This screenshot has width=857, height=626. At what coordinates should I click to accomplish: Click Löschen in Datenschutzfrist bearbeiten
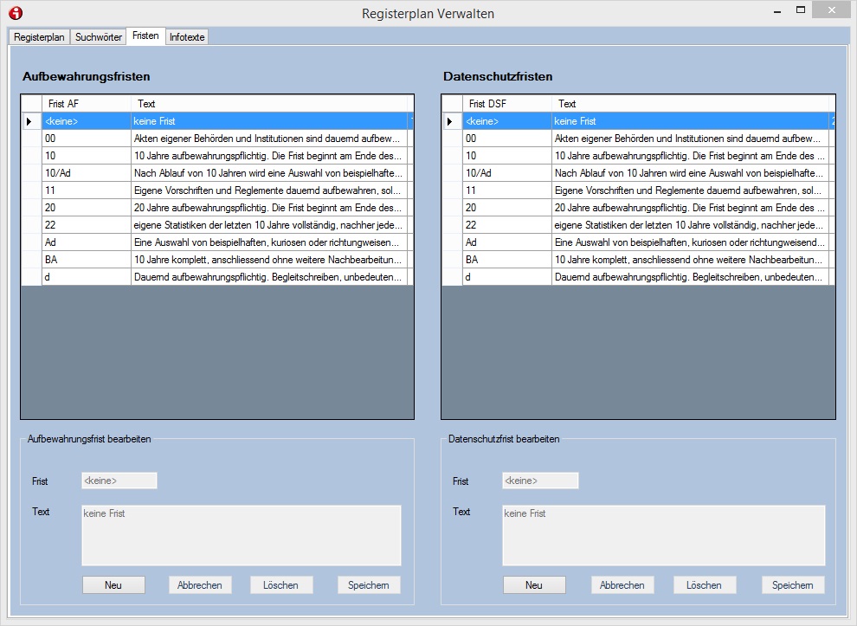click(705, 585)
